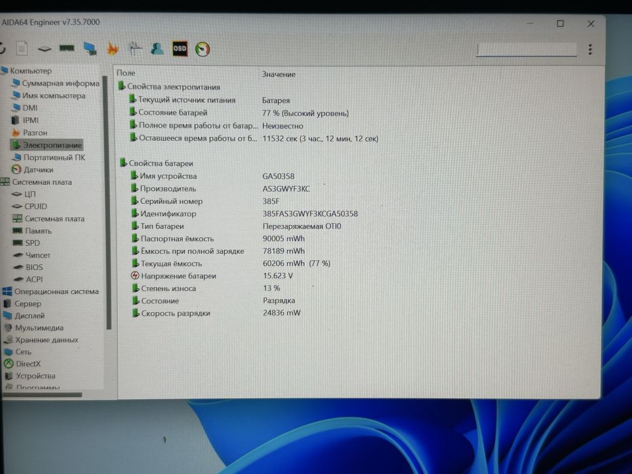Expand Дисплей category
The width and height of the screenshot is (632, 474).
(24, 316)
